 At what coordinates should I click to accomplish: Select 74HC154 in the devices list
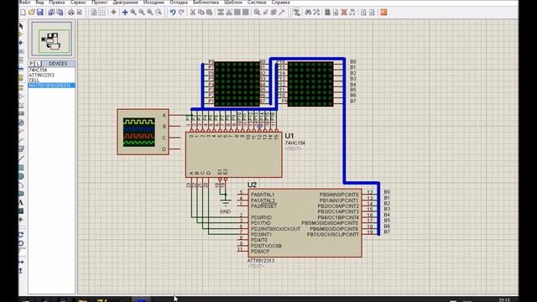(38, 70)
